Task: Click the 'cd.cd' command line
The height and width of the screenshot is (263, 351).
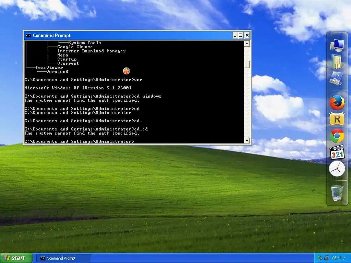Action: [86, 129]
